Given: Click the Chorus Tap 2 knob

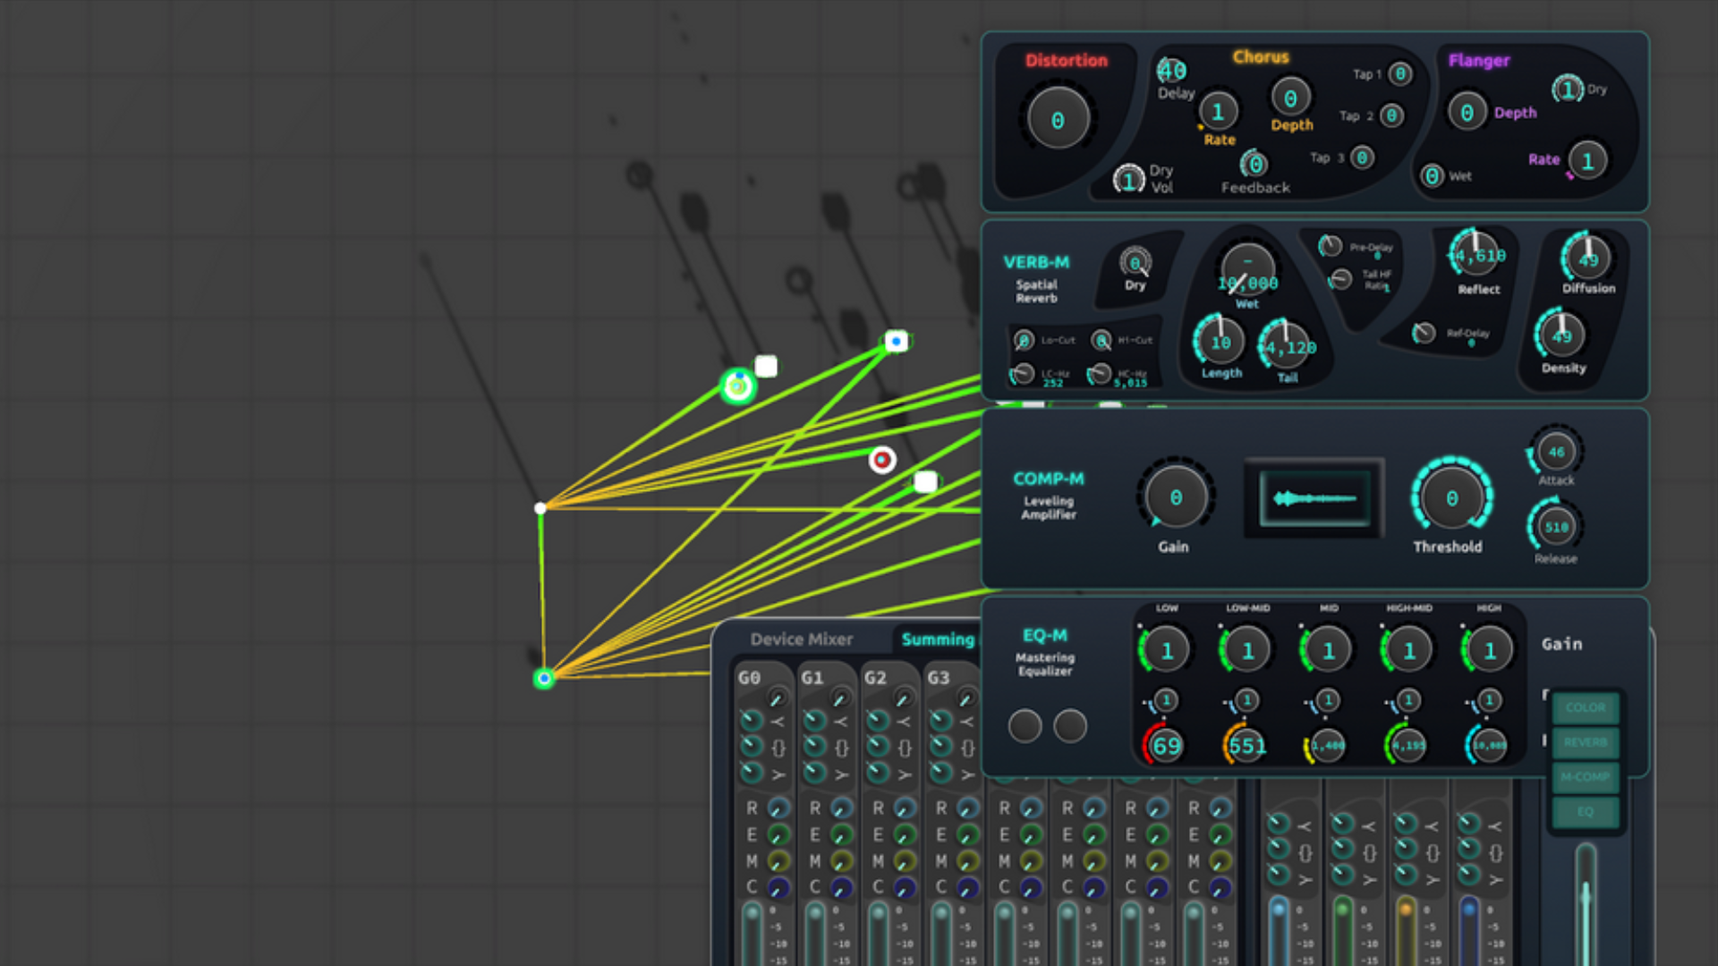Looking at the screenshot, I should [x=1391, y=115].
